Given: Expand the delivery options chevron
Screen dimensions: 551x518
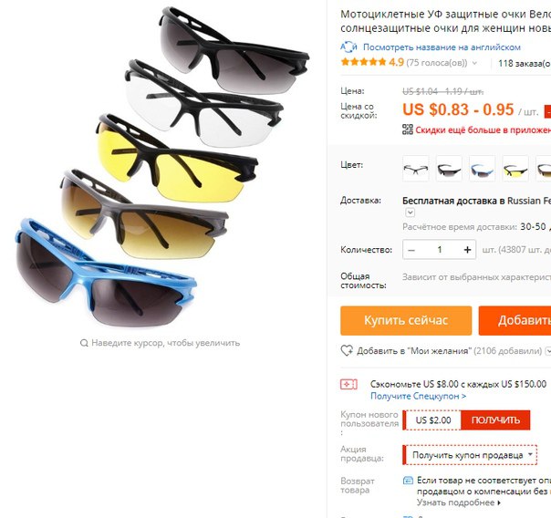Looking at the screenshot, I should [411, 212].
